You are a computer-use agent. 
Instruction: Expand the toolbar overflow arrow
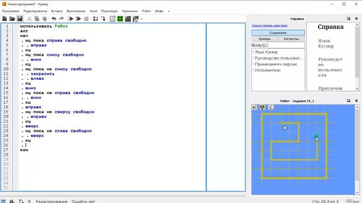(x=142, y=19)
